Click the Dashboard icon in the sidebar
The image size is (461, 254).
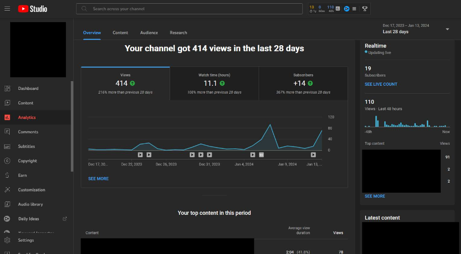(x=7, y=89)
